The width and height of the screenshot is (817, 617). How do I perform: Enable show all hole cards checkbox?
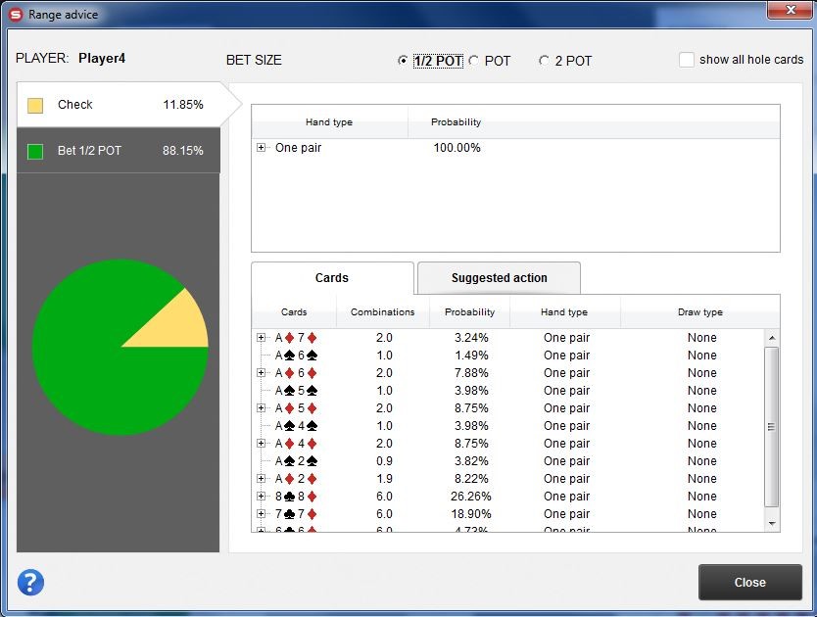[687, 60]
